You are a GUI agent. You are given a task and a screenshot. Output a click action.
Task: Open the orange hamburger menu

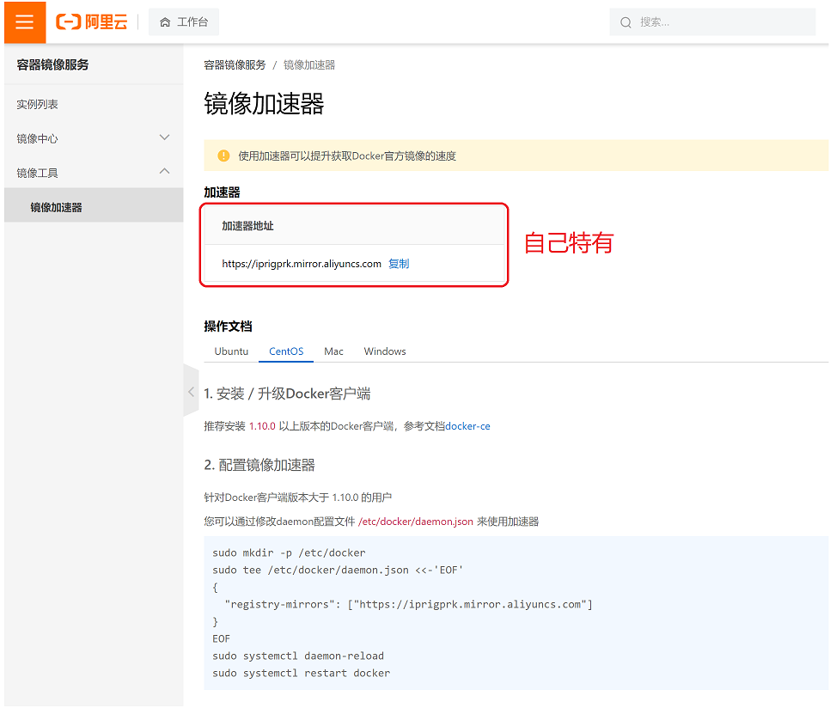click(24, 22)
